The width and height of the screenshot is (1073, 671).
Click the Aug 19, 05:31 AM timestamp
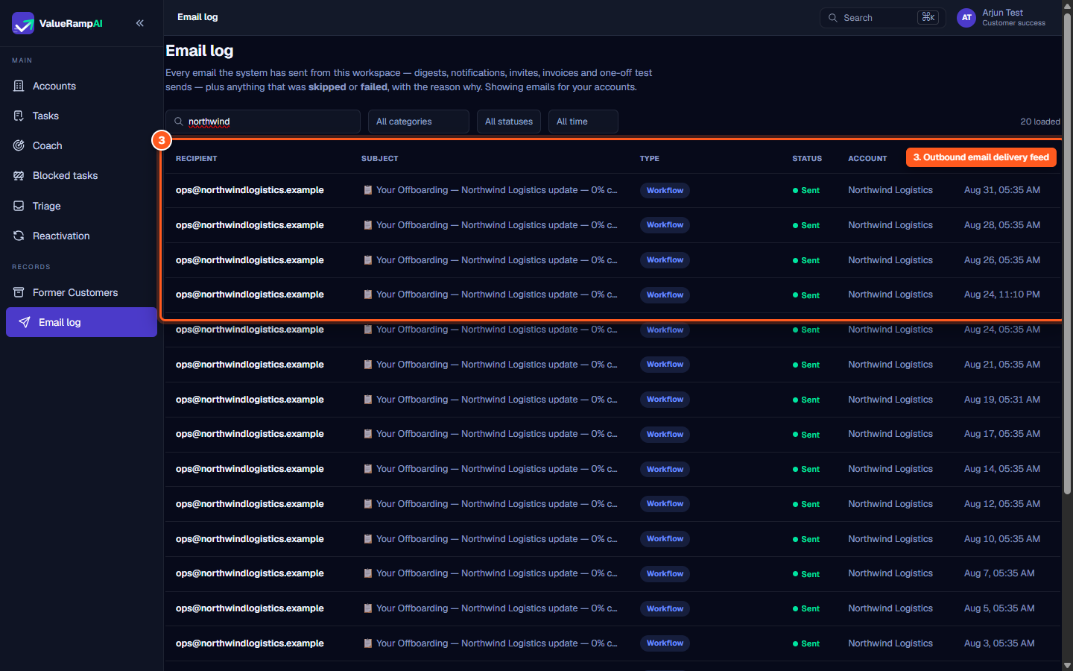(x=1002, y=400)
